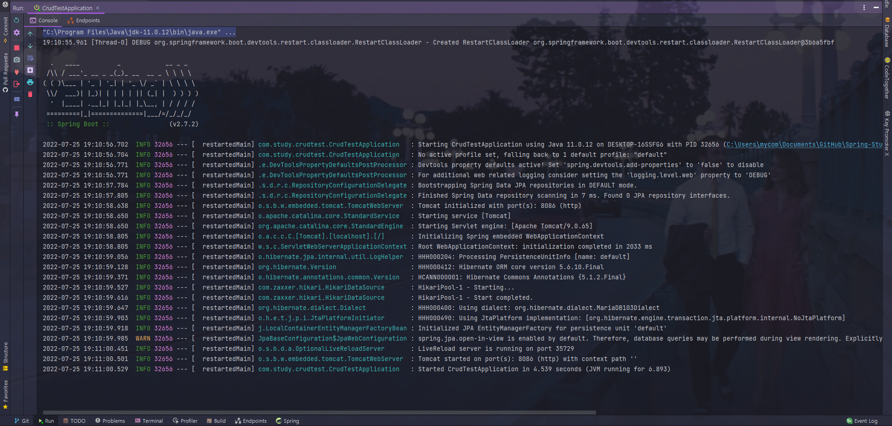892x426 pixels.
Task: Open the Problems tool window
Action: (110, 421)
